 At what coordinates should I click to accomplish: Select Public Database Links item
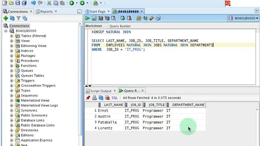[x=38, y=125]
